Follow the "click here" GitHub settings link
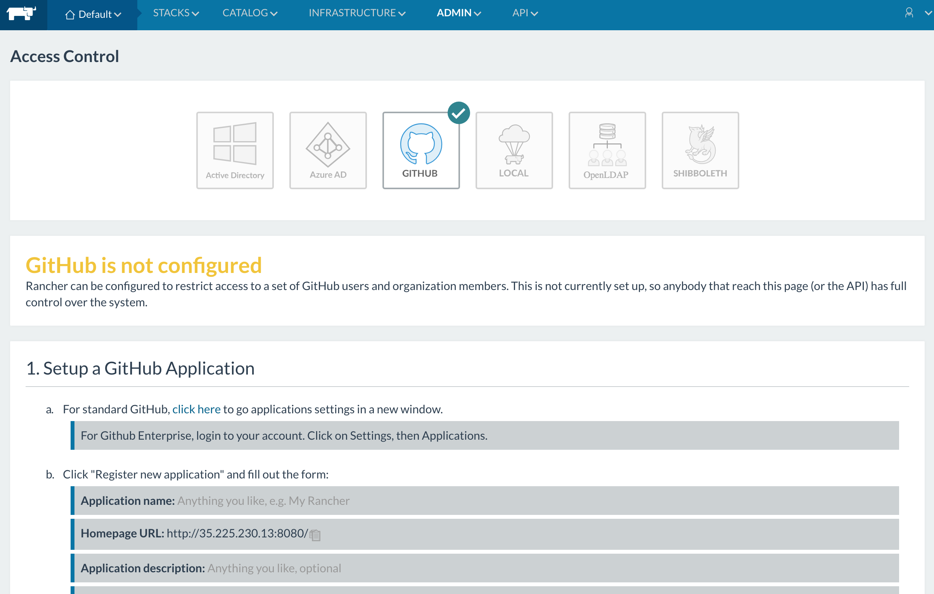This screenshot has width=934, height=594. click(196, 409)
